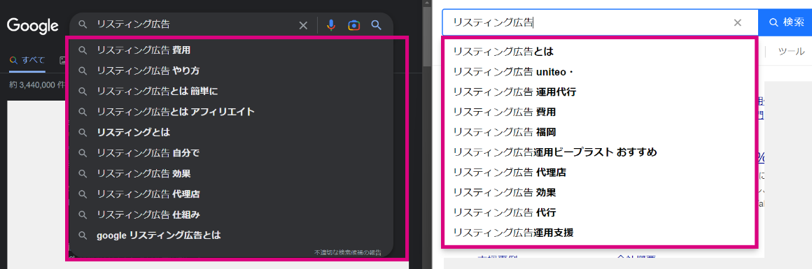Choose suggestion リスティング広告 費用 in Google list
812x269 pixels.
point(230,50)
